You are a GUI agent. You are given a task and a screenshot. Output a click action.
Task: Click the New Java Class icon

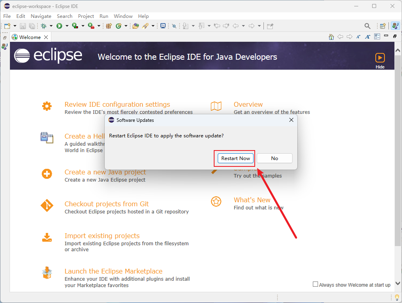point(119,26)
